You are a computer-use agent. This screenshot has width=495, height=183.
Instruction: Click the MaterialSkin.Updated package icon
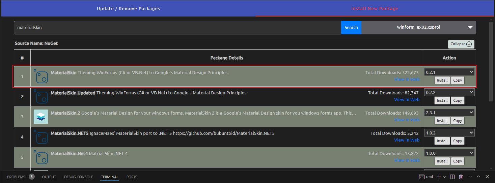[x=41, y=97]
